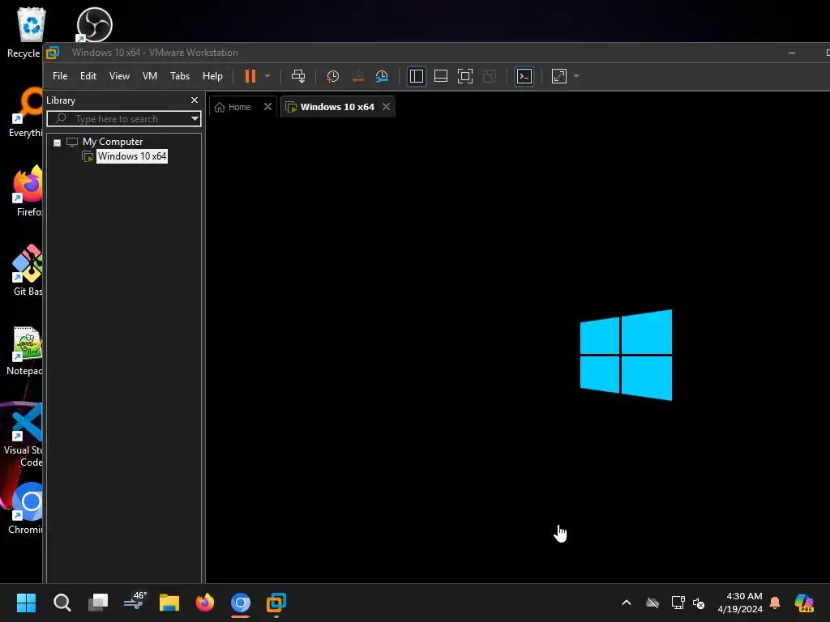Viewport: 830px width, 622px height.
Task: Click VMware Workstation taskbar icon
Action: 276,603
